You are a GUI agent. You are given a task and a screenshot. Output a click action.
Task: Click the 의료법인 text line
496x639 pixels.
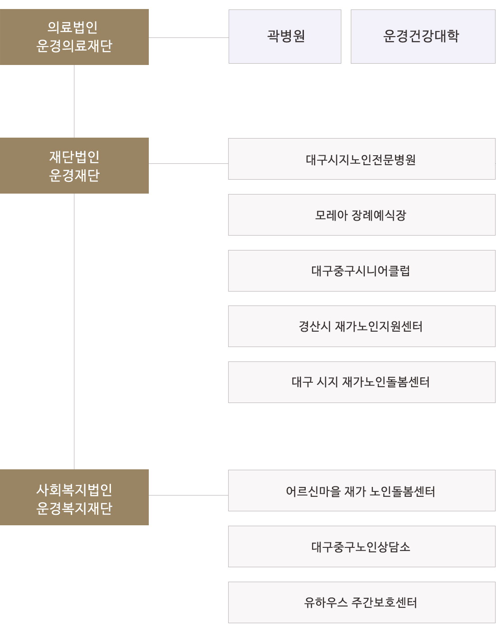(x=73, y=27)
